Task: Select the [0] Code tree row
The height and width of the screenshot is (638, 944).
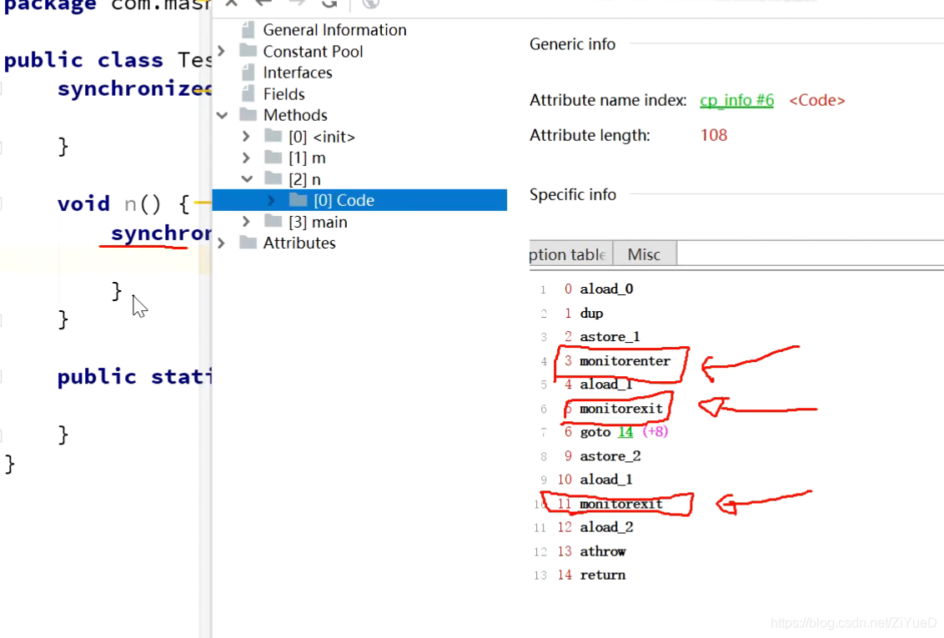Action: click(359, 200)
